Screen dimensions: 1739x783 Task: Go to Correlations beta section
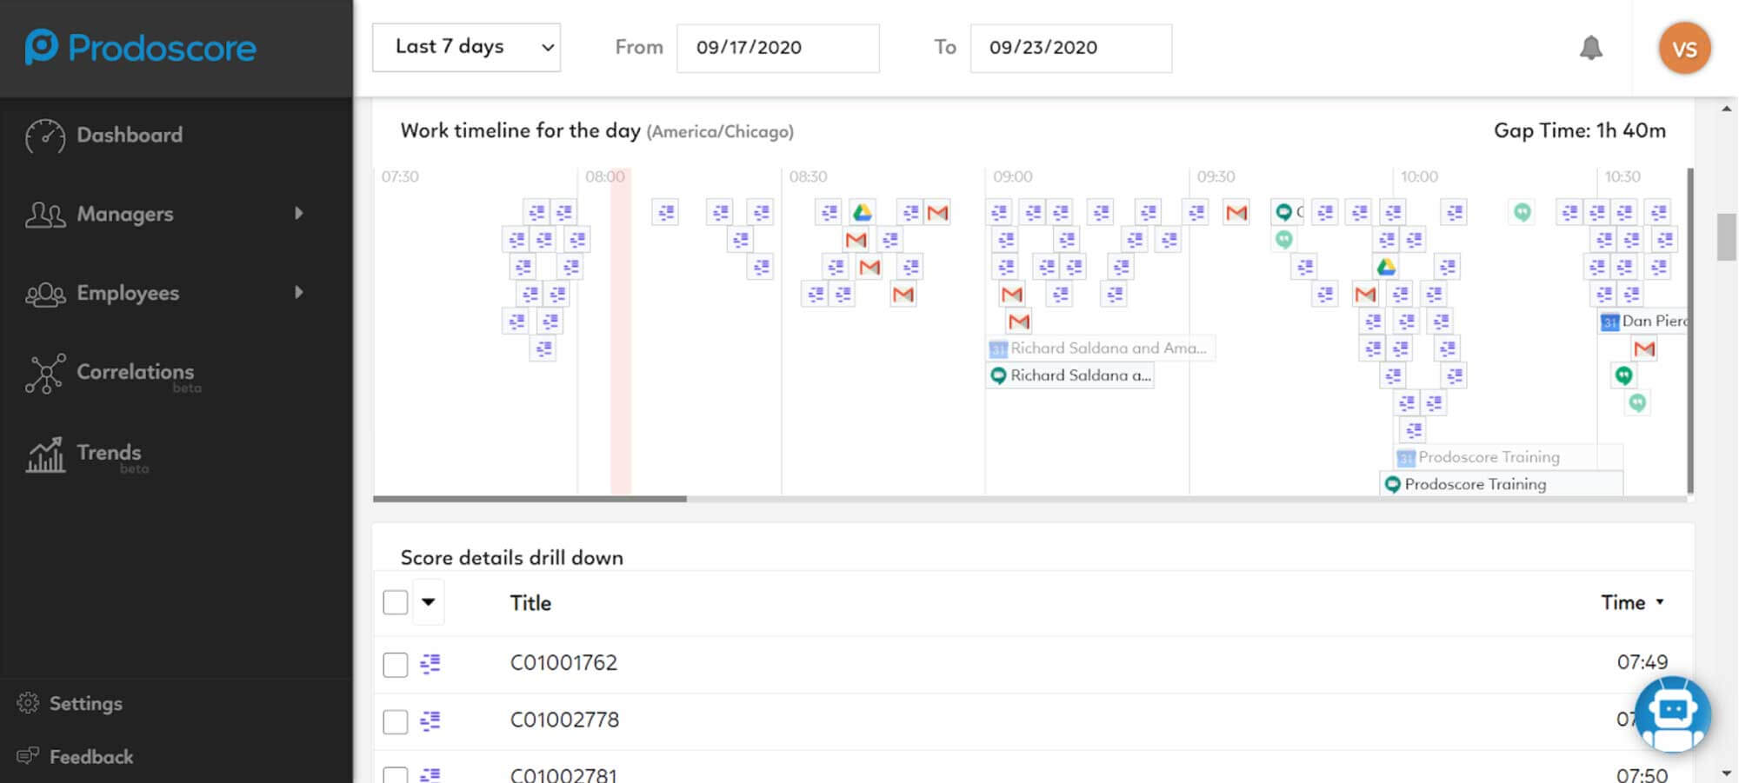(134, 373)
